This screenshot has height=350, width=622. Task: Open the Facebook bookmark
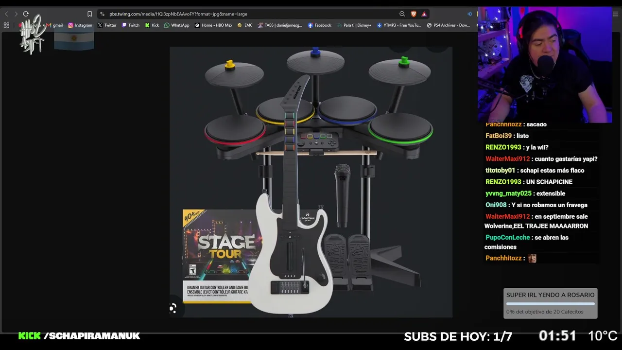320,25
